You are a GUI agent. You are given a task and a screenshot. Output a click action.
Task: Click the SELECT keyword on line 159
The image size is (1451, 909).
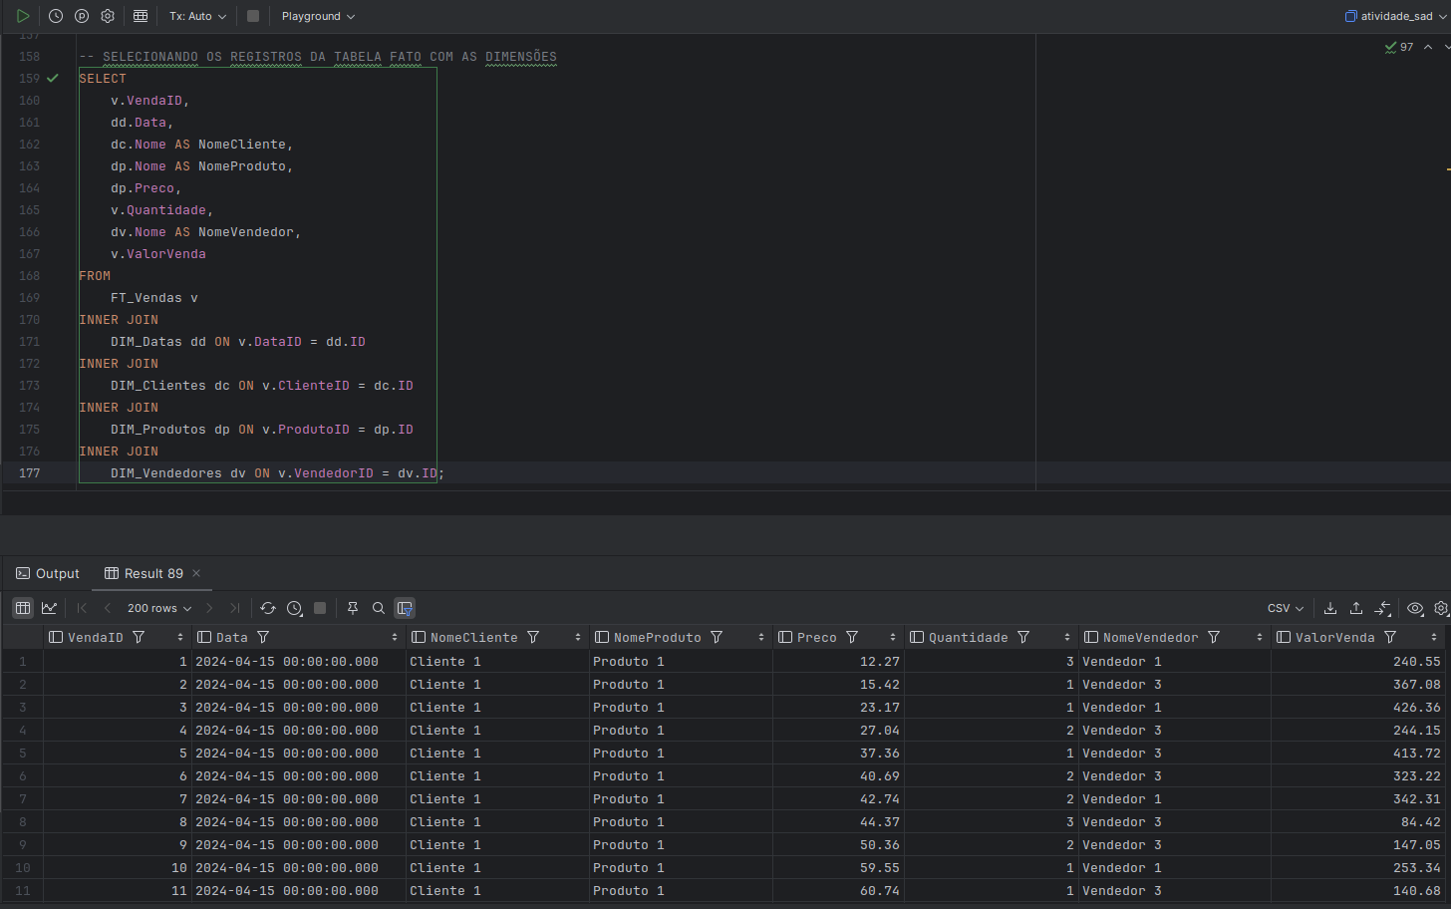103,79
